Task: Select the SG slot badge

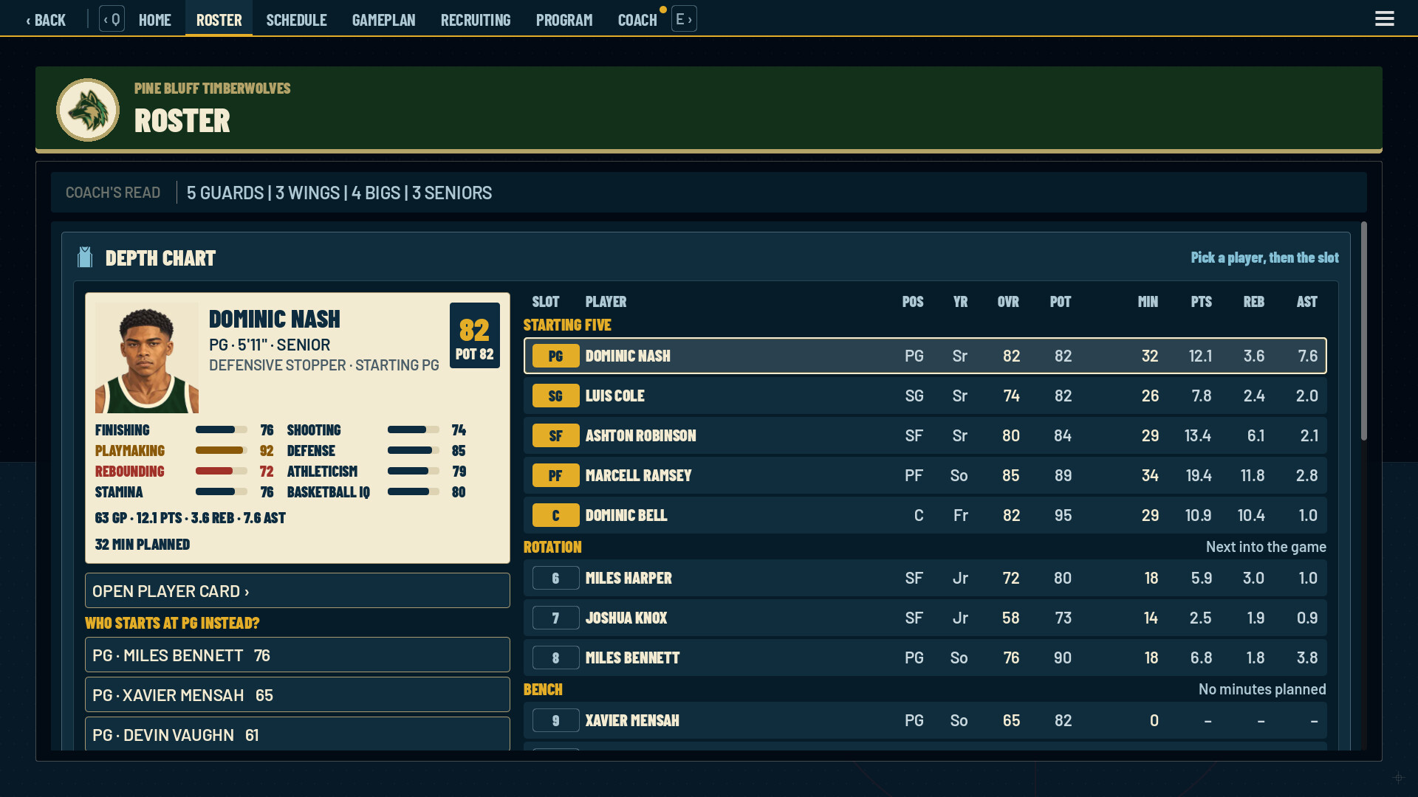Action: point(555,396)
